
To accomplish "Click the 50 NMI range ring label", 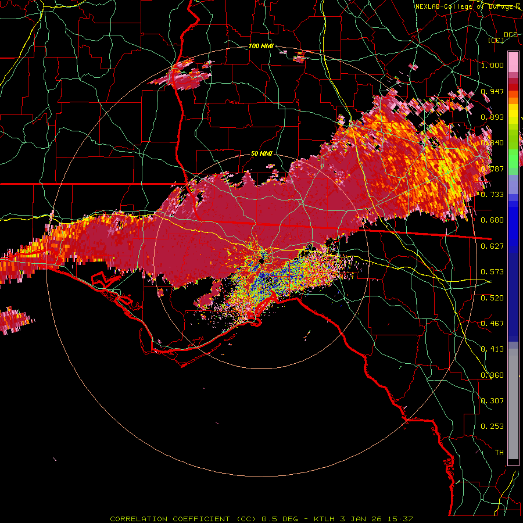I will point(262,154).
